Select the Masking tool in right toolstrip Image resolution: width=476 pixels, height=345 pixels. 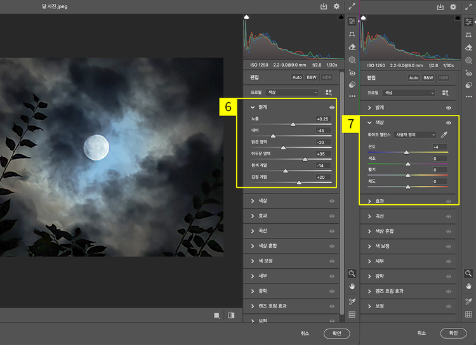point(468,60)
